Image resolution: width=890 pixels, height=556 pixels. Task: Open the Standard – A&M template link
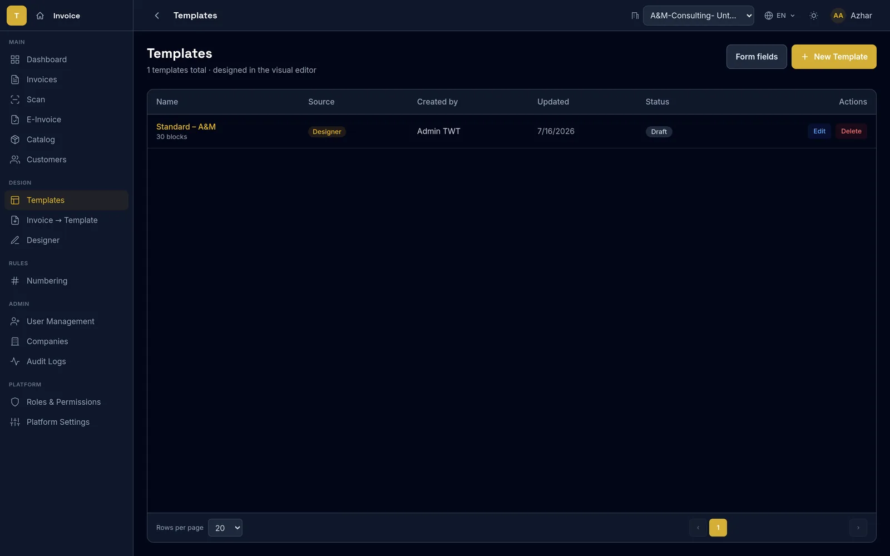[x=186, y=127]
